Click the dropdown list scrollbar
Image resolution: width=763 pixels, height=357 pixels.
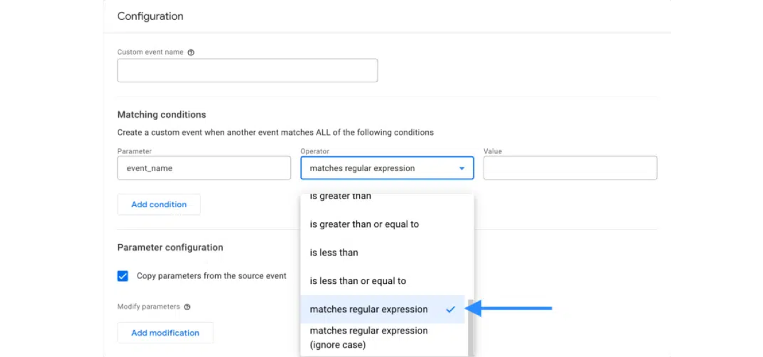click(470, 328)
